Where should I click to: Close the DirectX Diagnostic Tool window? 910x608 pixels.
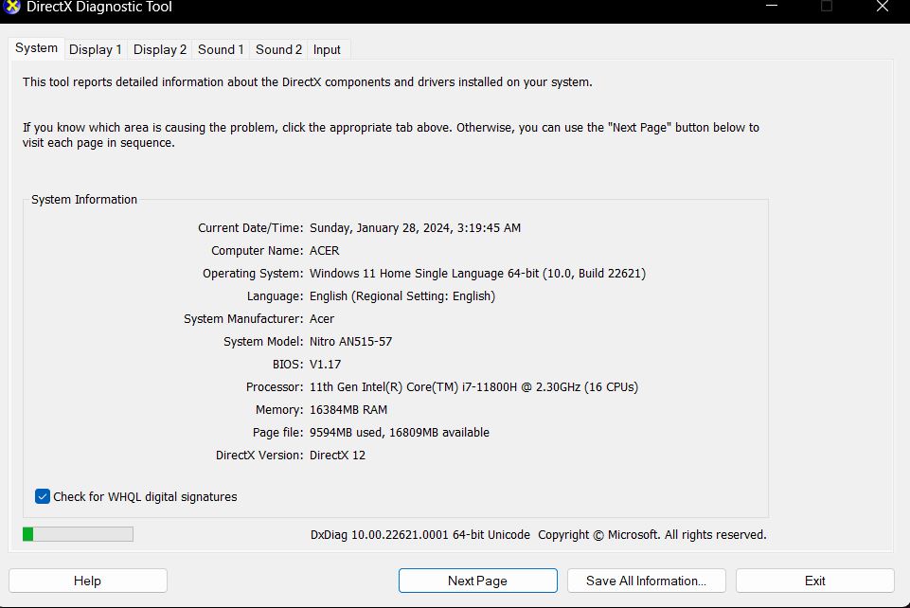[x=882, y=7]
